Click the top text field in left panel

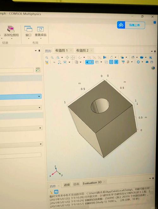coord(16,70)
